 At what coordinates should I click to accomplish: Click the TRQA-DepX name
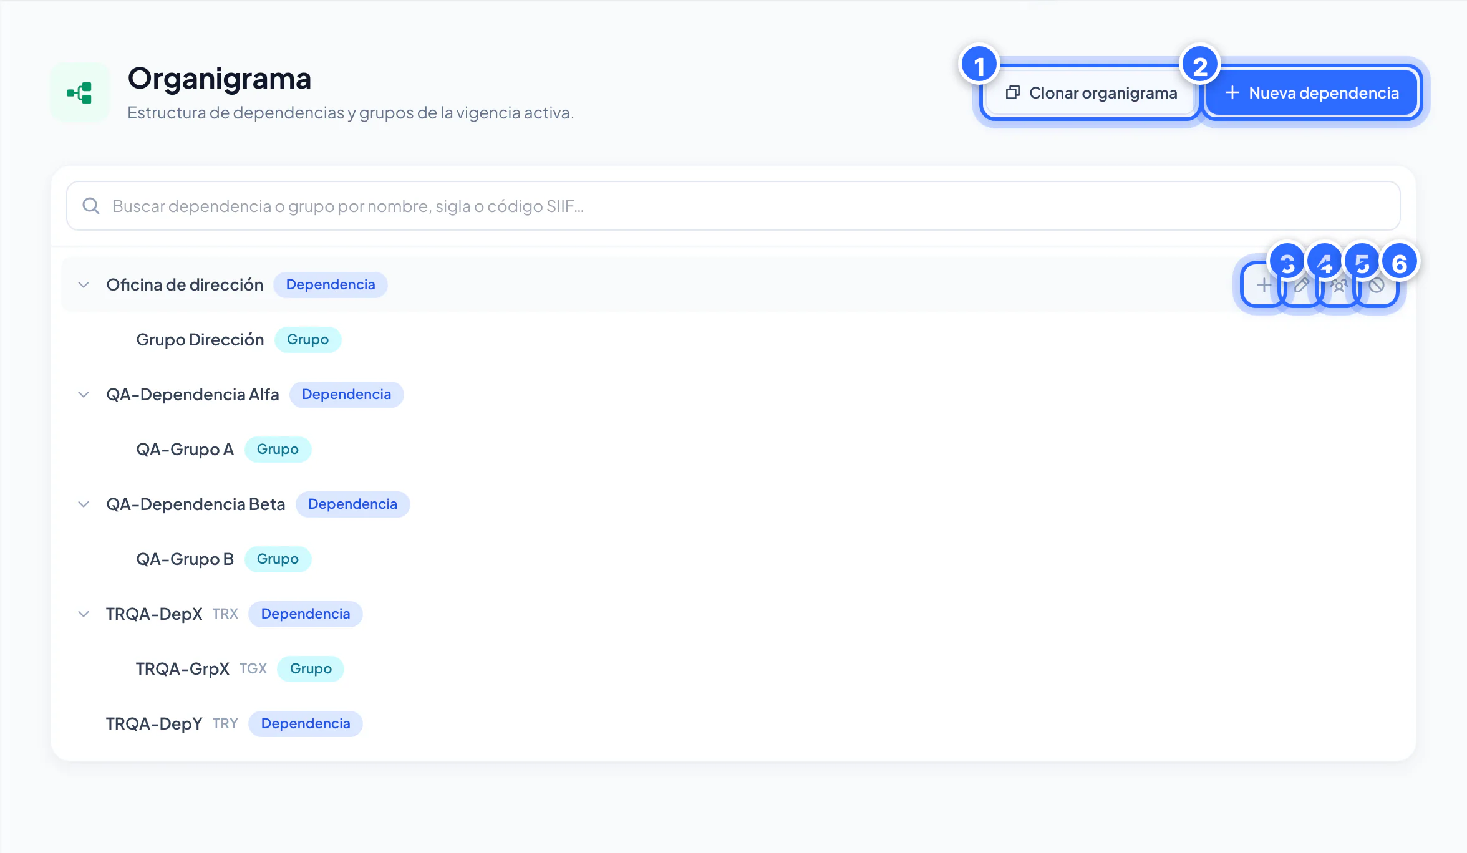pyautogui.click(x=154, y=614)
